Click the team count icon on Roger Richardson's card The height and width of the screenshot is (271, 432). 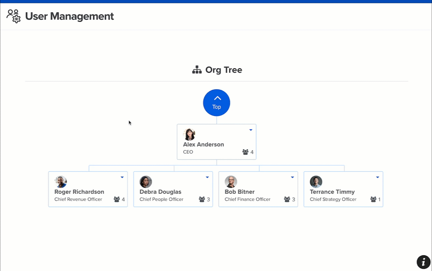[x=116, y=199]
